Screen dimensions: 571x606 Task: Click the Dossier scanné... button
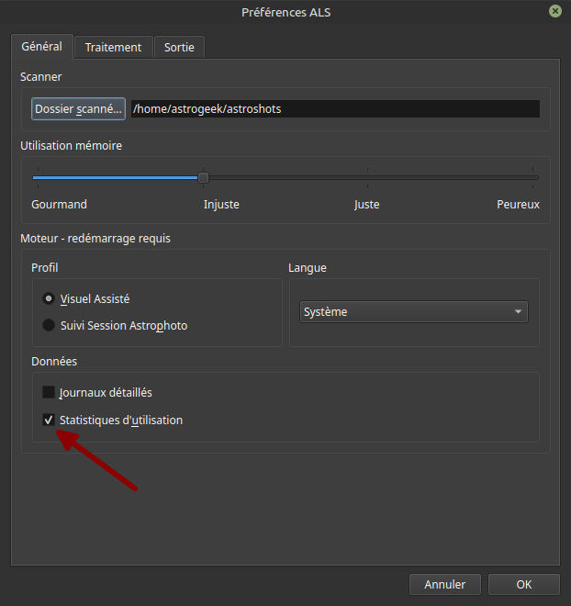click(x=78, y=109)
